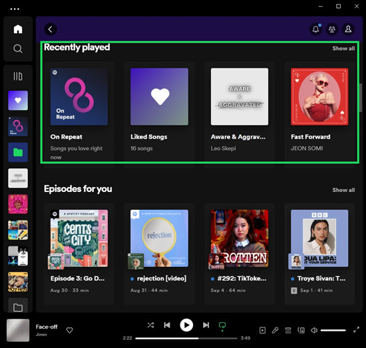366x348 pixels.
Task: Click the 'Songs you love right now' description
Action: coord(77,153)
